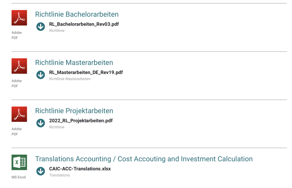Click the download icon for CAIC-ACC-Translations.xlsx
The width and height of the screenshot is (292, 188).
[x=41, y=171]
